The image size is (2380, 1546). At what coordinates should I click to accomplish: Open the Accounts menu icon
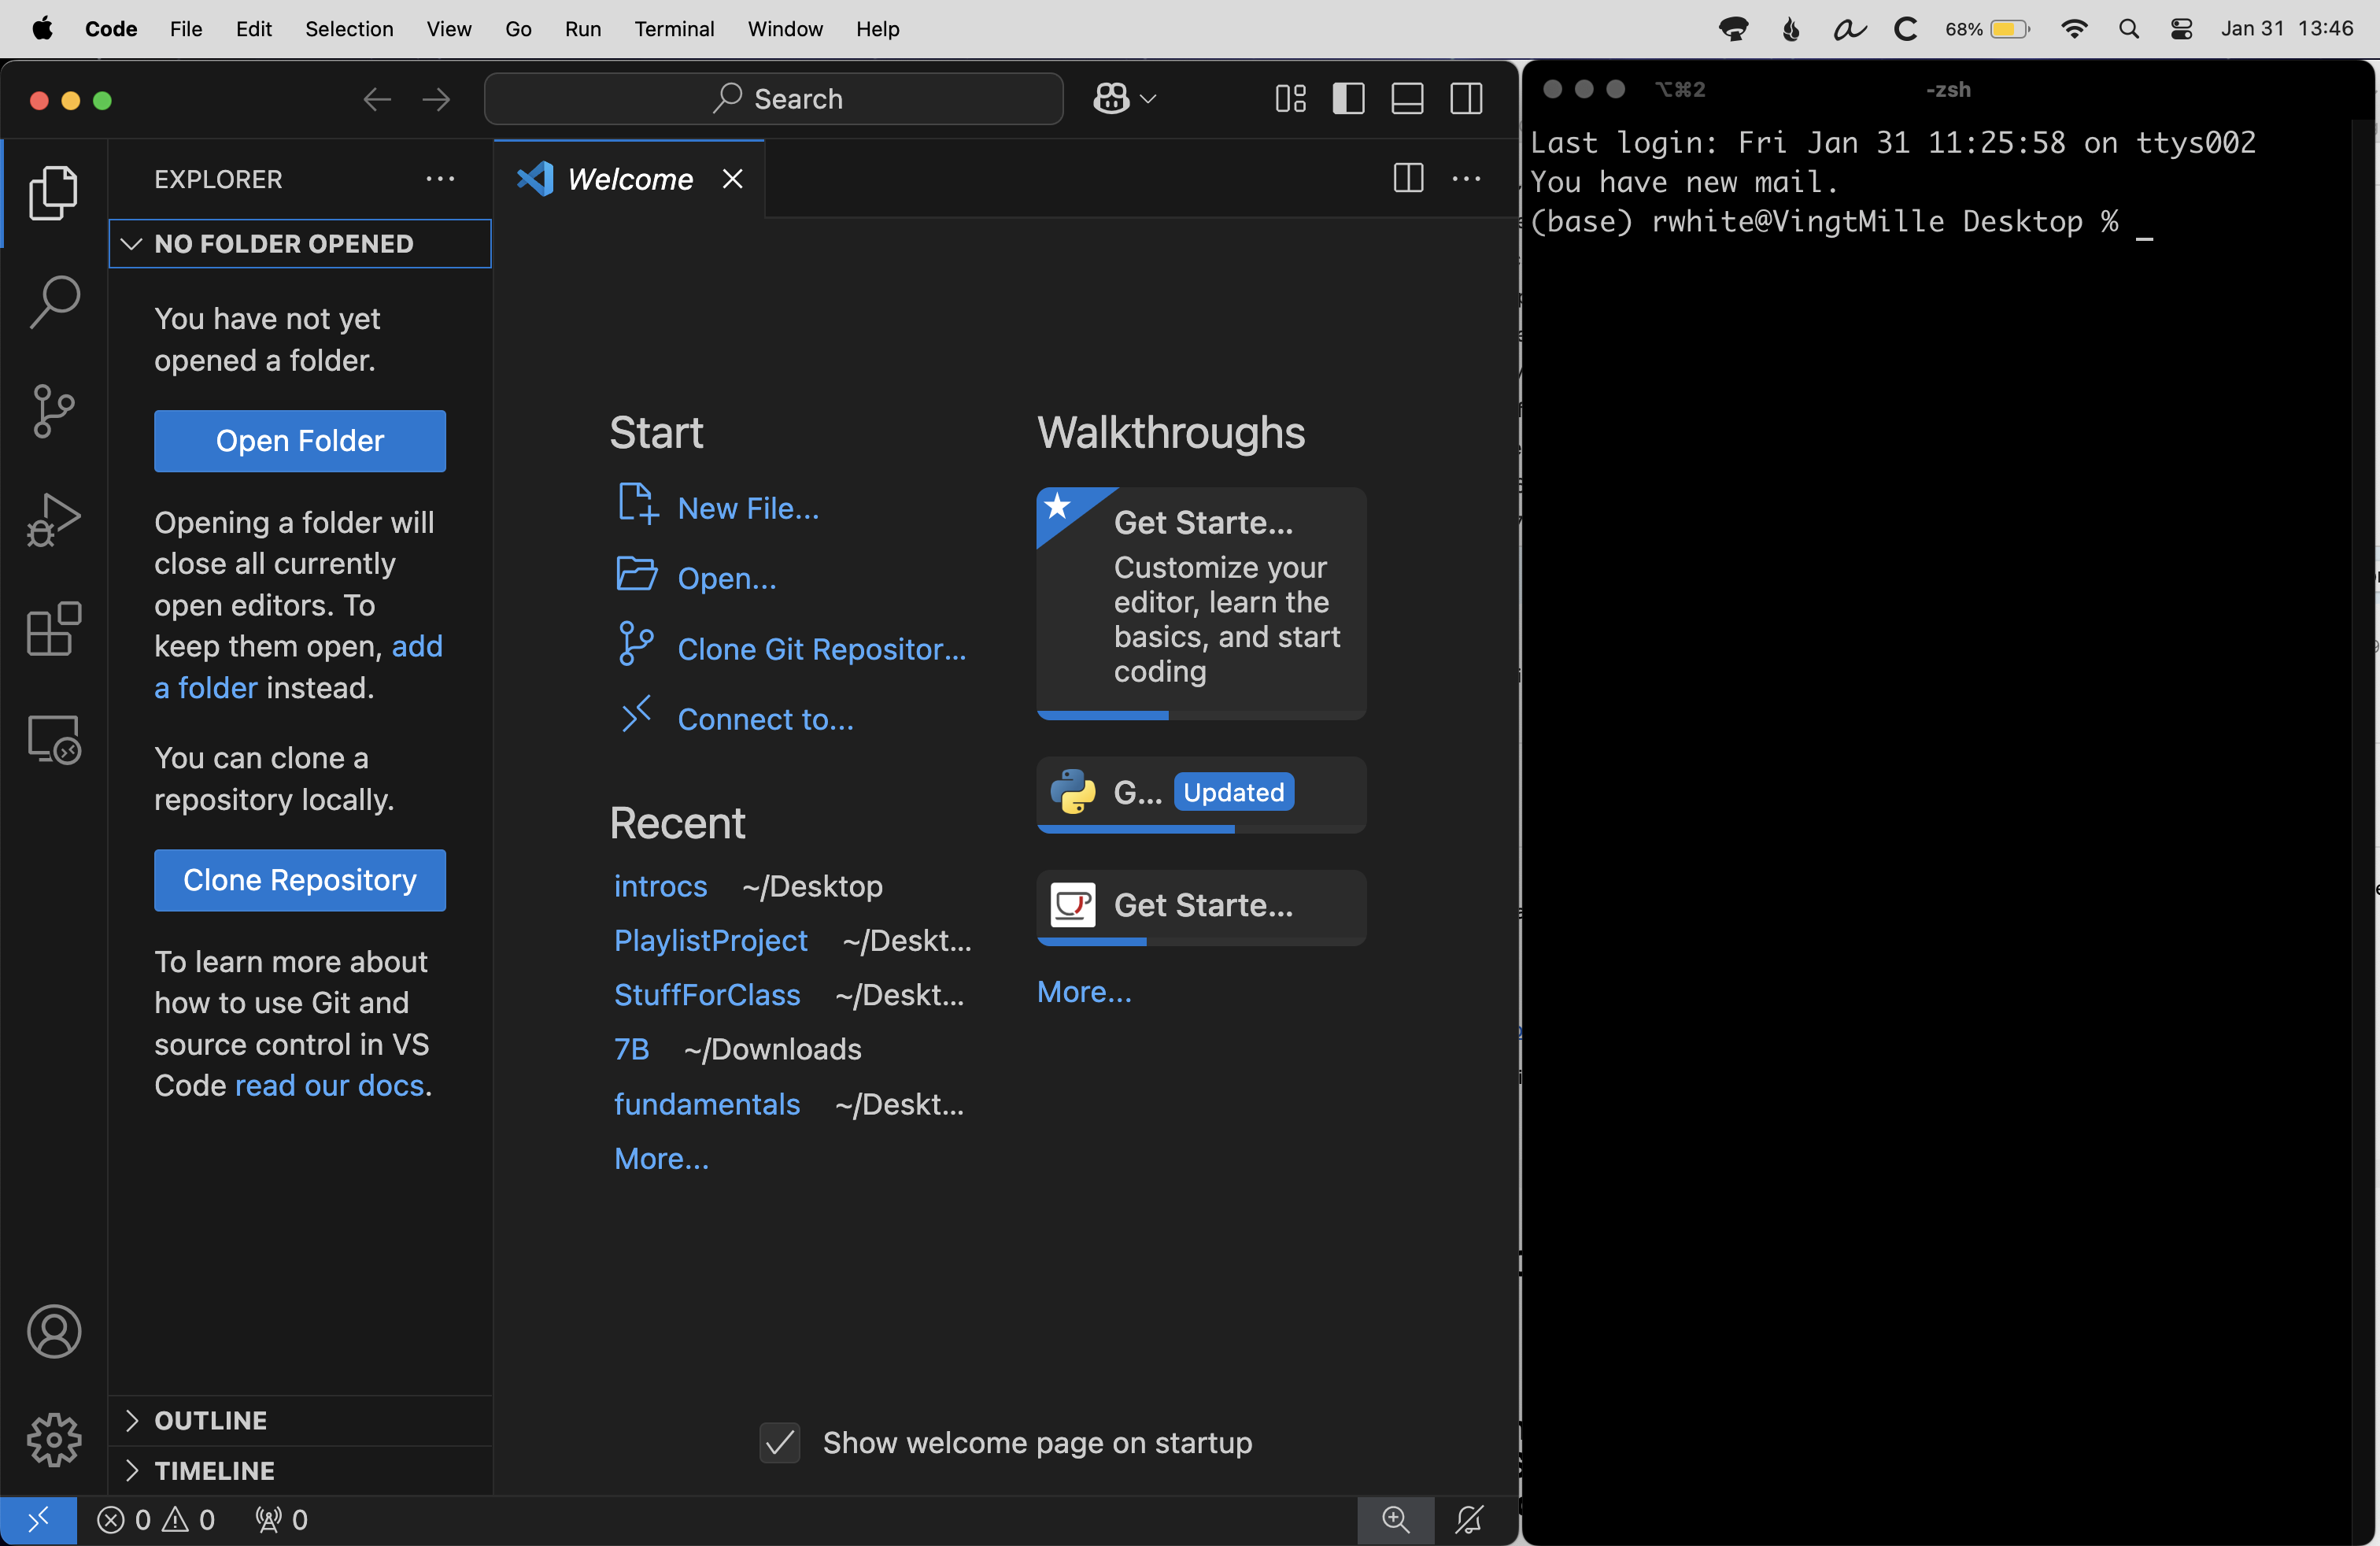(x=53, y=1331)
